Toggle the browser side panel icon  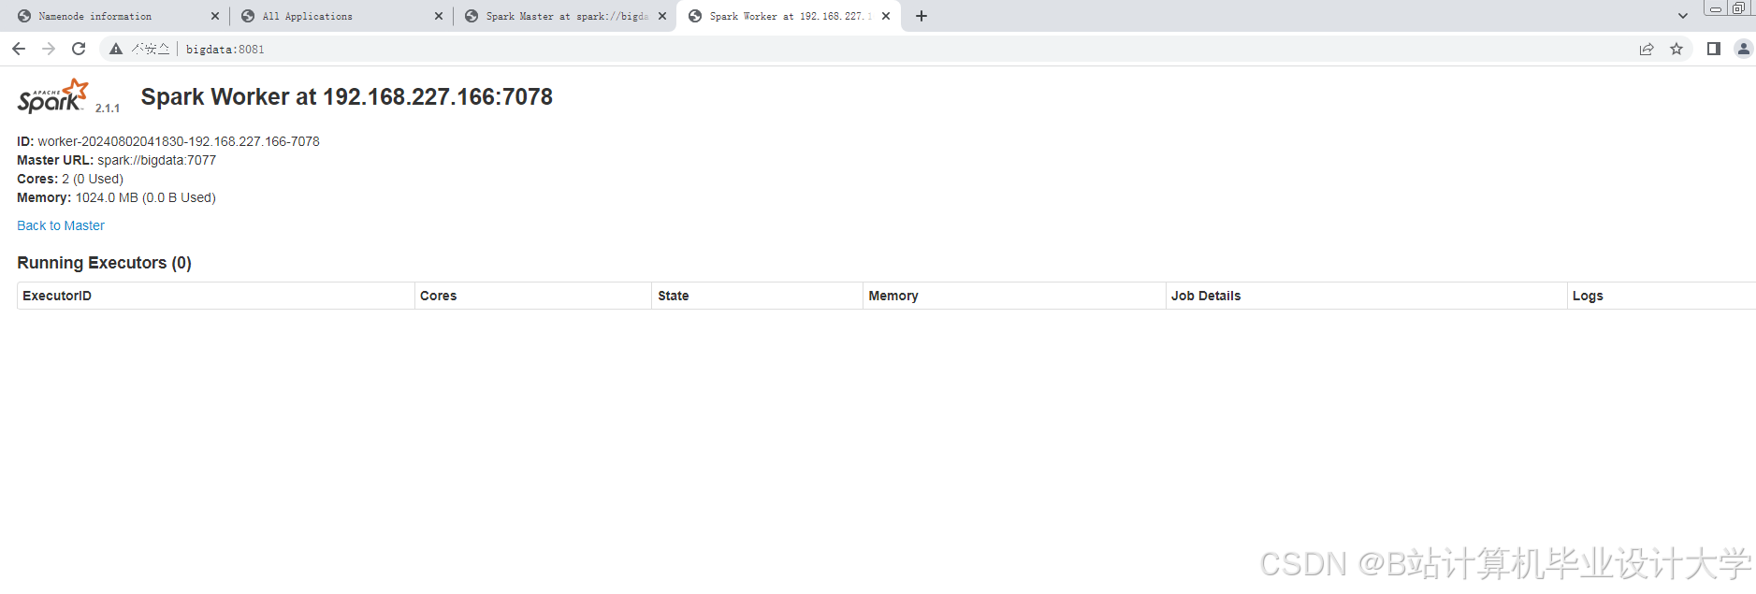[1714, 49]
